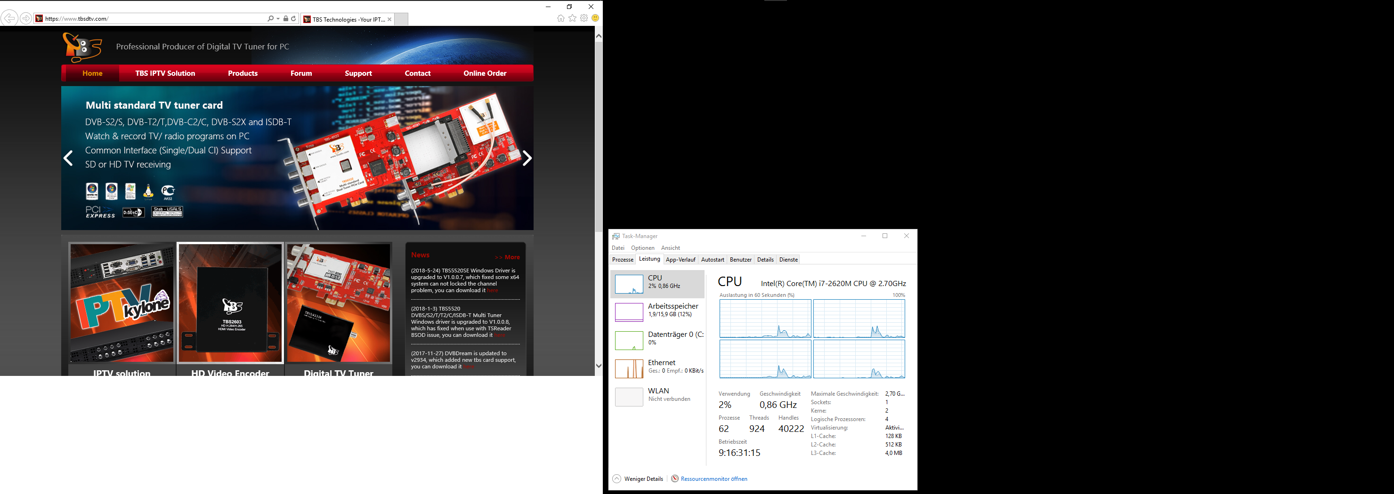The width and height of the screenshot is (1394, 494).
Task: Click the top-left CPU usage graph
Action: tap(765, 319)
